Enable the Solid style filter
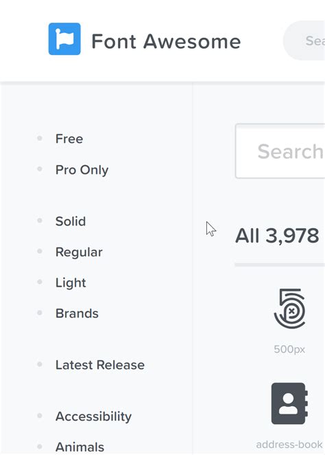325x455 pixels. 71,221
